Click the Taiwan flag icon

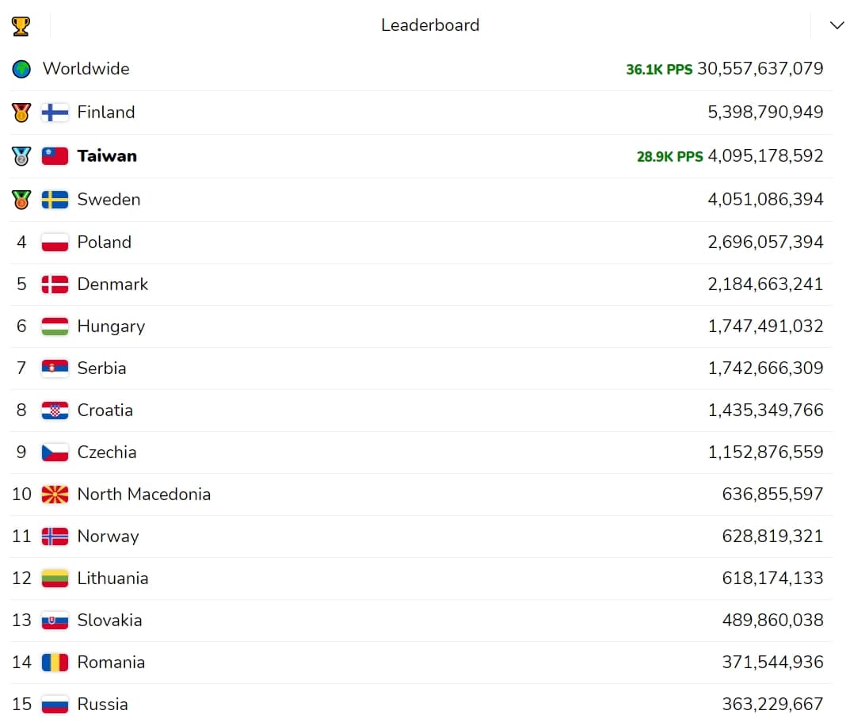(55, 156)
